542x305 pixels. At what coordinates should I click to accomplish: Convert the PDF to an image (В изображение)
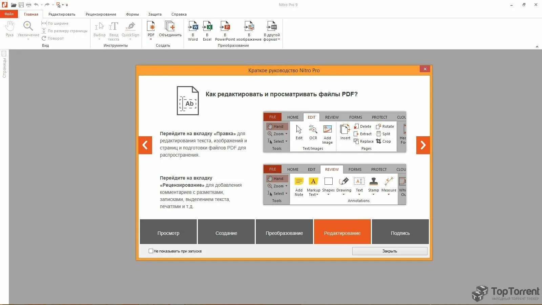coord(249,31)
